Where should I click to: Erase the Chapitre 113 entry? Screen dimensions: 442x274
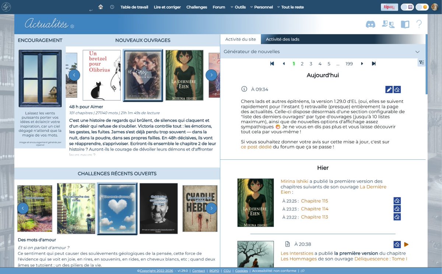pos(397,217)
